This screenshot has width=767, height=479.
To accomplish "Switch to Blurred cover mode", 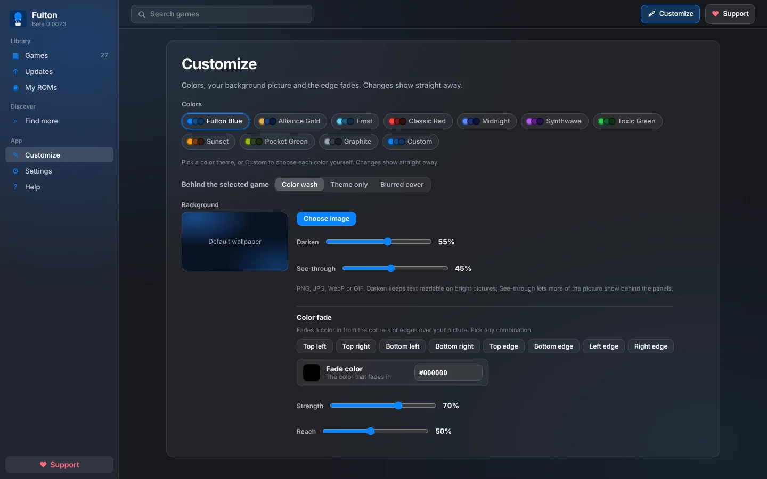I will click(x=402, y=185).
